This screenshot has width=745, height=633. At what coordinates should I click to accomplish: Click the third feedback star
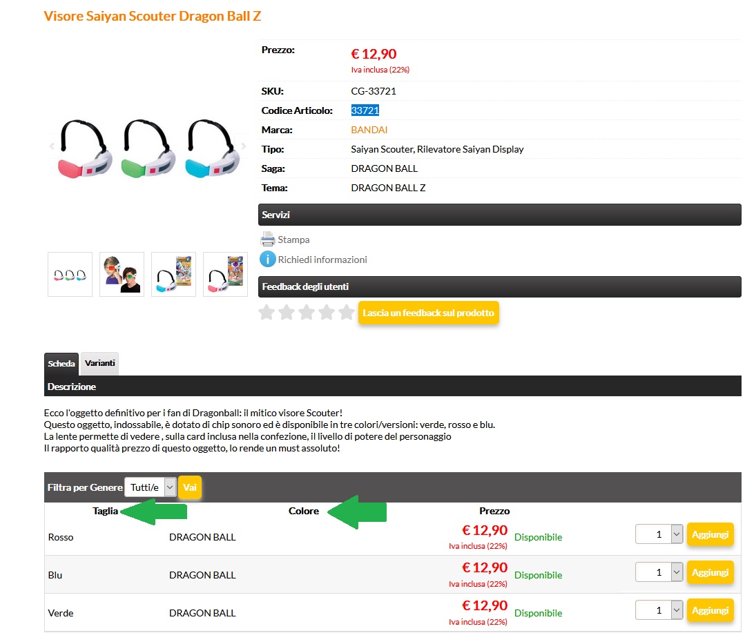[x=307, y=313]
